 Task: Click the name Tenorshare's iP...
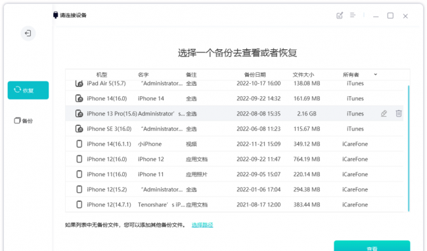click(x=162, y=205)
